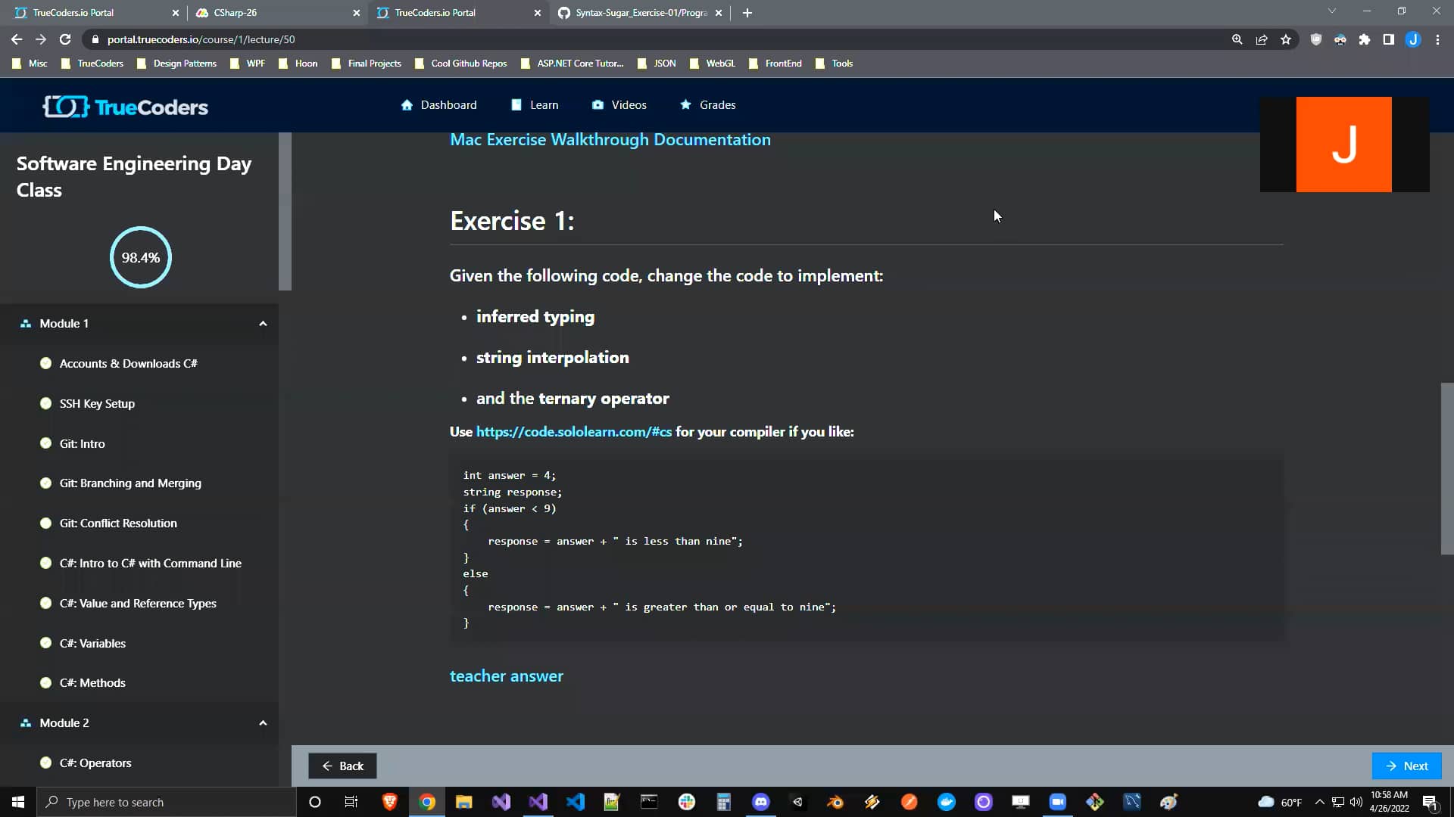The width and height of the screenshot is (1454, 817).
Task: Collapse Module 1 with its chevron
Action: (263, 323)
